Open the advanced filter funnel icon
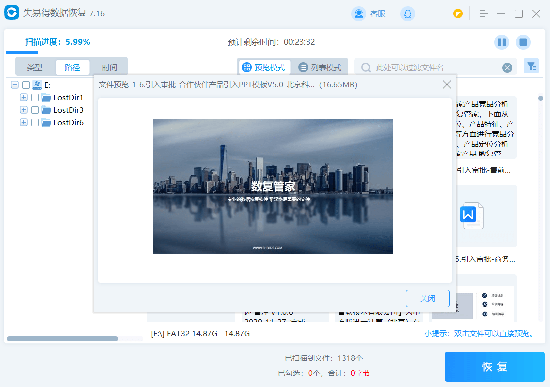 click(x=531, y=66)
